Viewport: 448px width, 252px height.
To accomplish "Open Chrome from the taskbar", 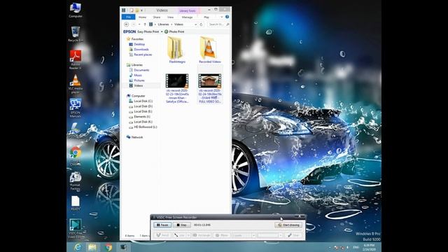I will click(x=108, y=247).
